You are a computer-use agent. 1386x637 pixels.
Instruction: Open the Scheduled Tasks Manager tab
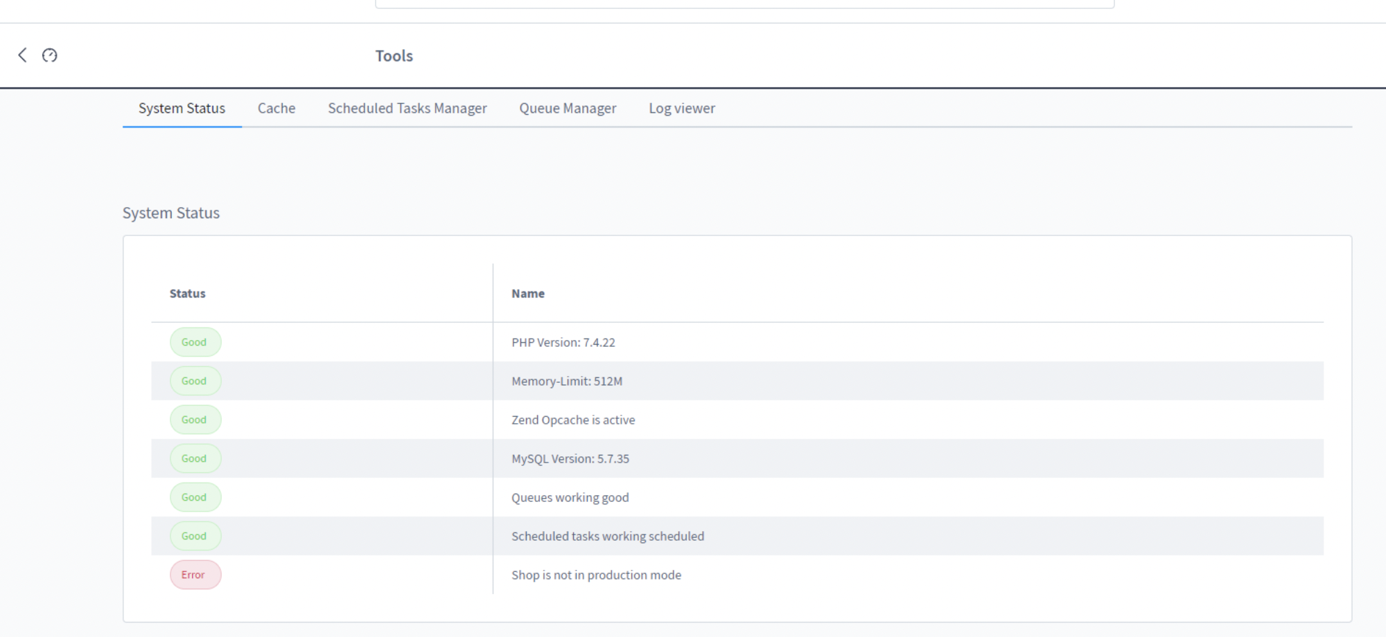pos(407,108)
